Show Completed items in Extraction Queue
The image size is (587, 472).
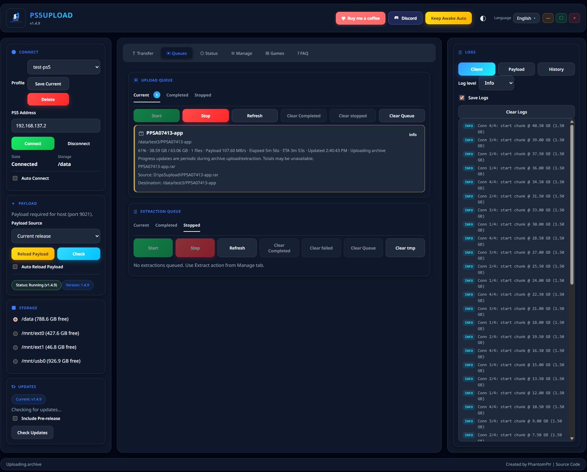pos(166,225)
